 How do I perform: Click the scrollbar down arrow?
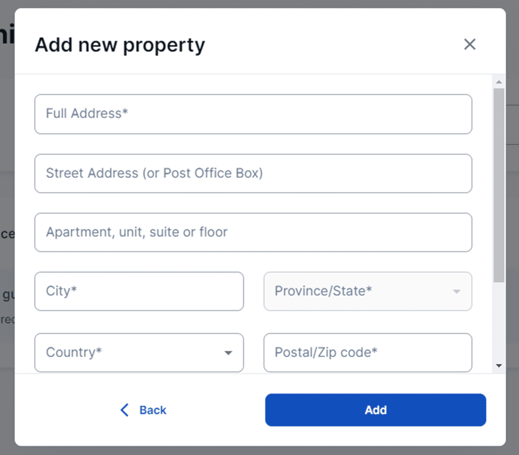(x=499, y=365)
